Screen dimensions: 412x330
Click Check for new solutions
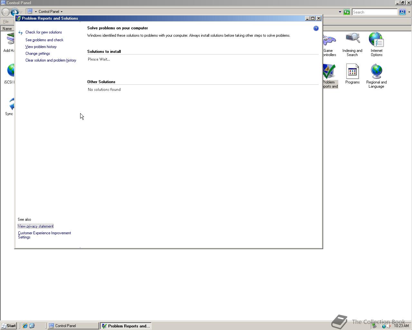tap(43, 32)
